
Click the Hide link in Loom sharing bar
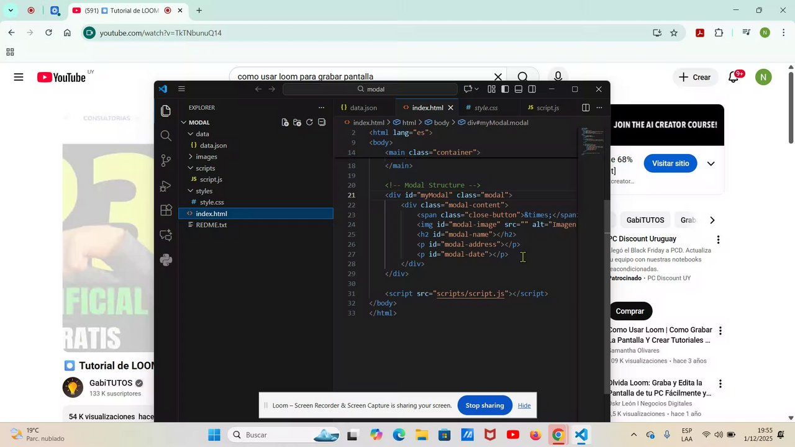tap(524, 405)
